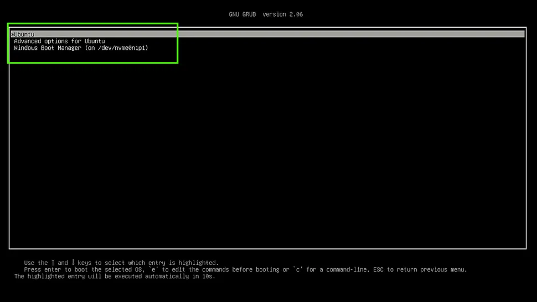
Task: Click the version 2.06 label
Action: coord(282,14)
